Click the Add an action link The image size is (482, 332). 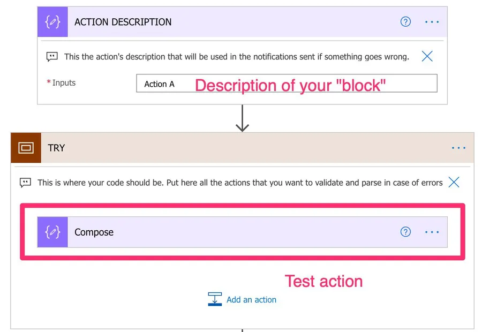tap(251, 300)
